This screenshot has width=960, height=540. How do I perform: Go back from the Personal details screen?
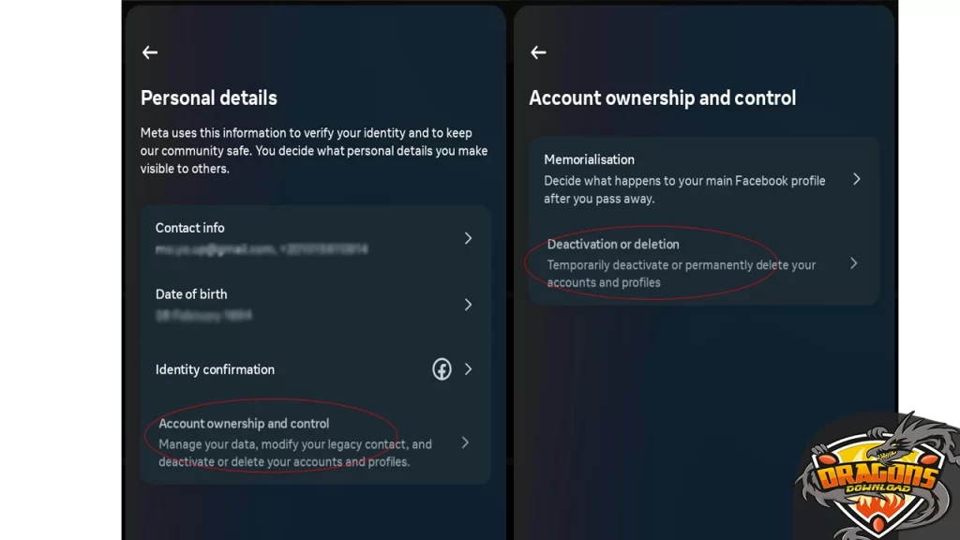[x=150, y=53]
